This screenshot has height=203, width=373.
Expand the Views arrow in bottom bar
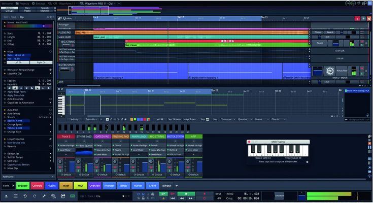pyautogui.click(x=12, y=186)
